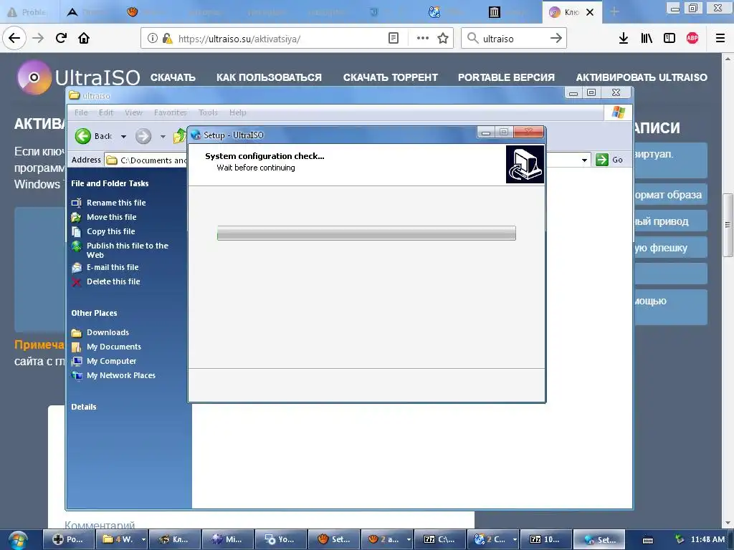The width and height of the screenshot is (734, 550).
Task: Open Explorer Favorites menu
Action: [171, 112]
